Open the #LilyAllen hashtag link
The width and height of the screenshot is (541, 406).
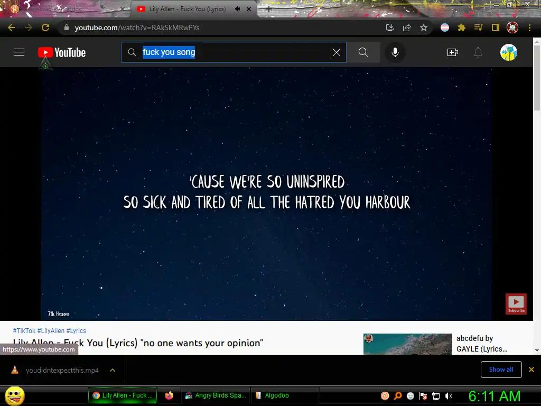click(x=51, y=331)
